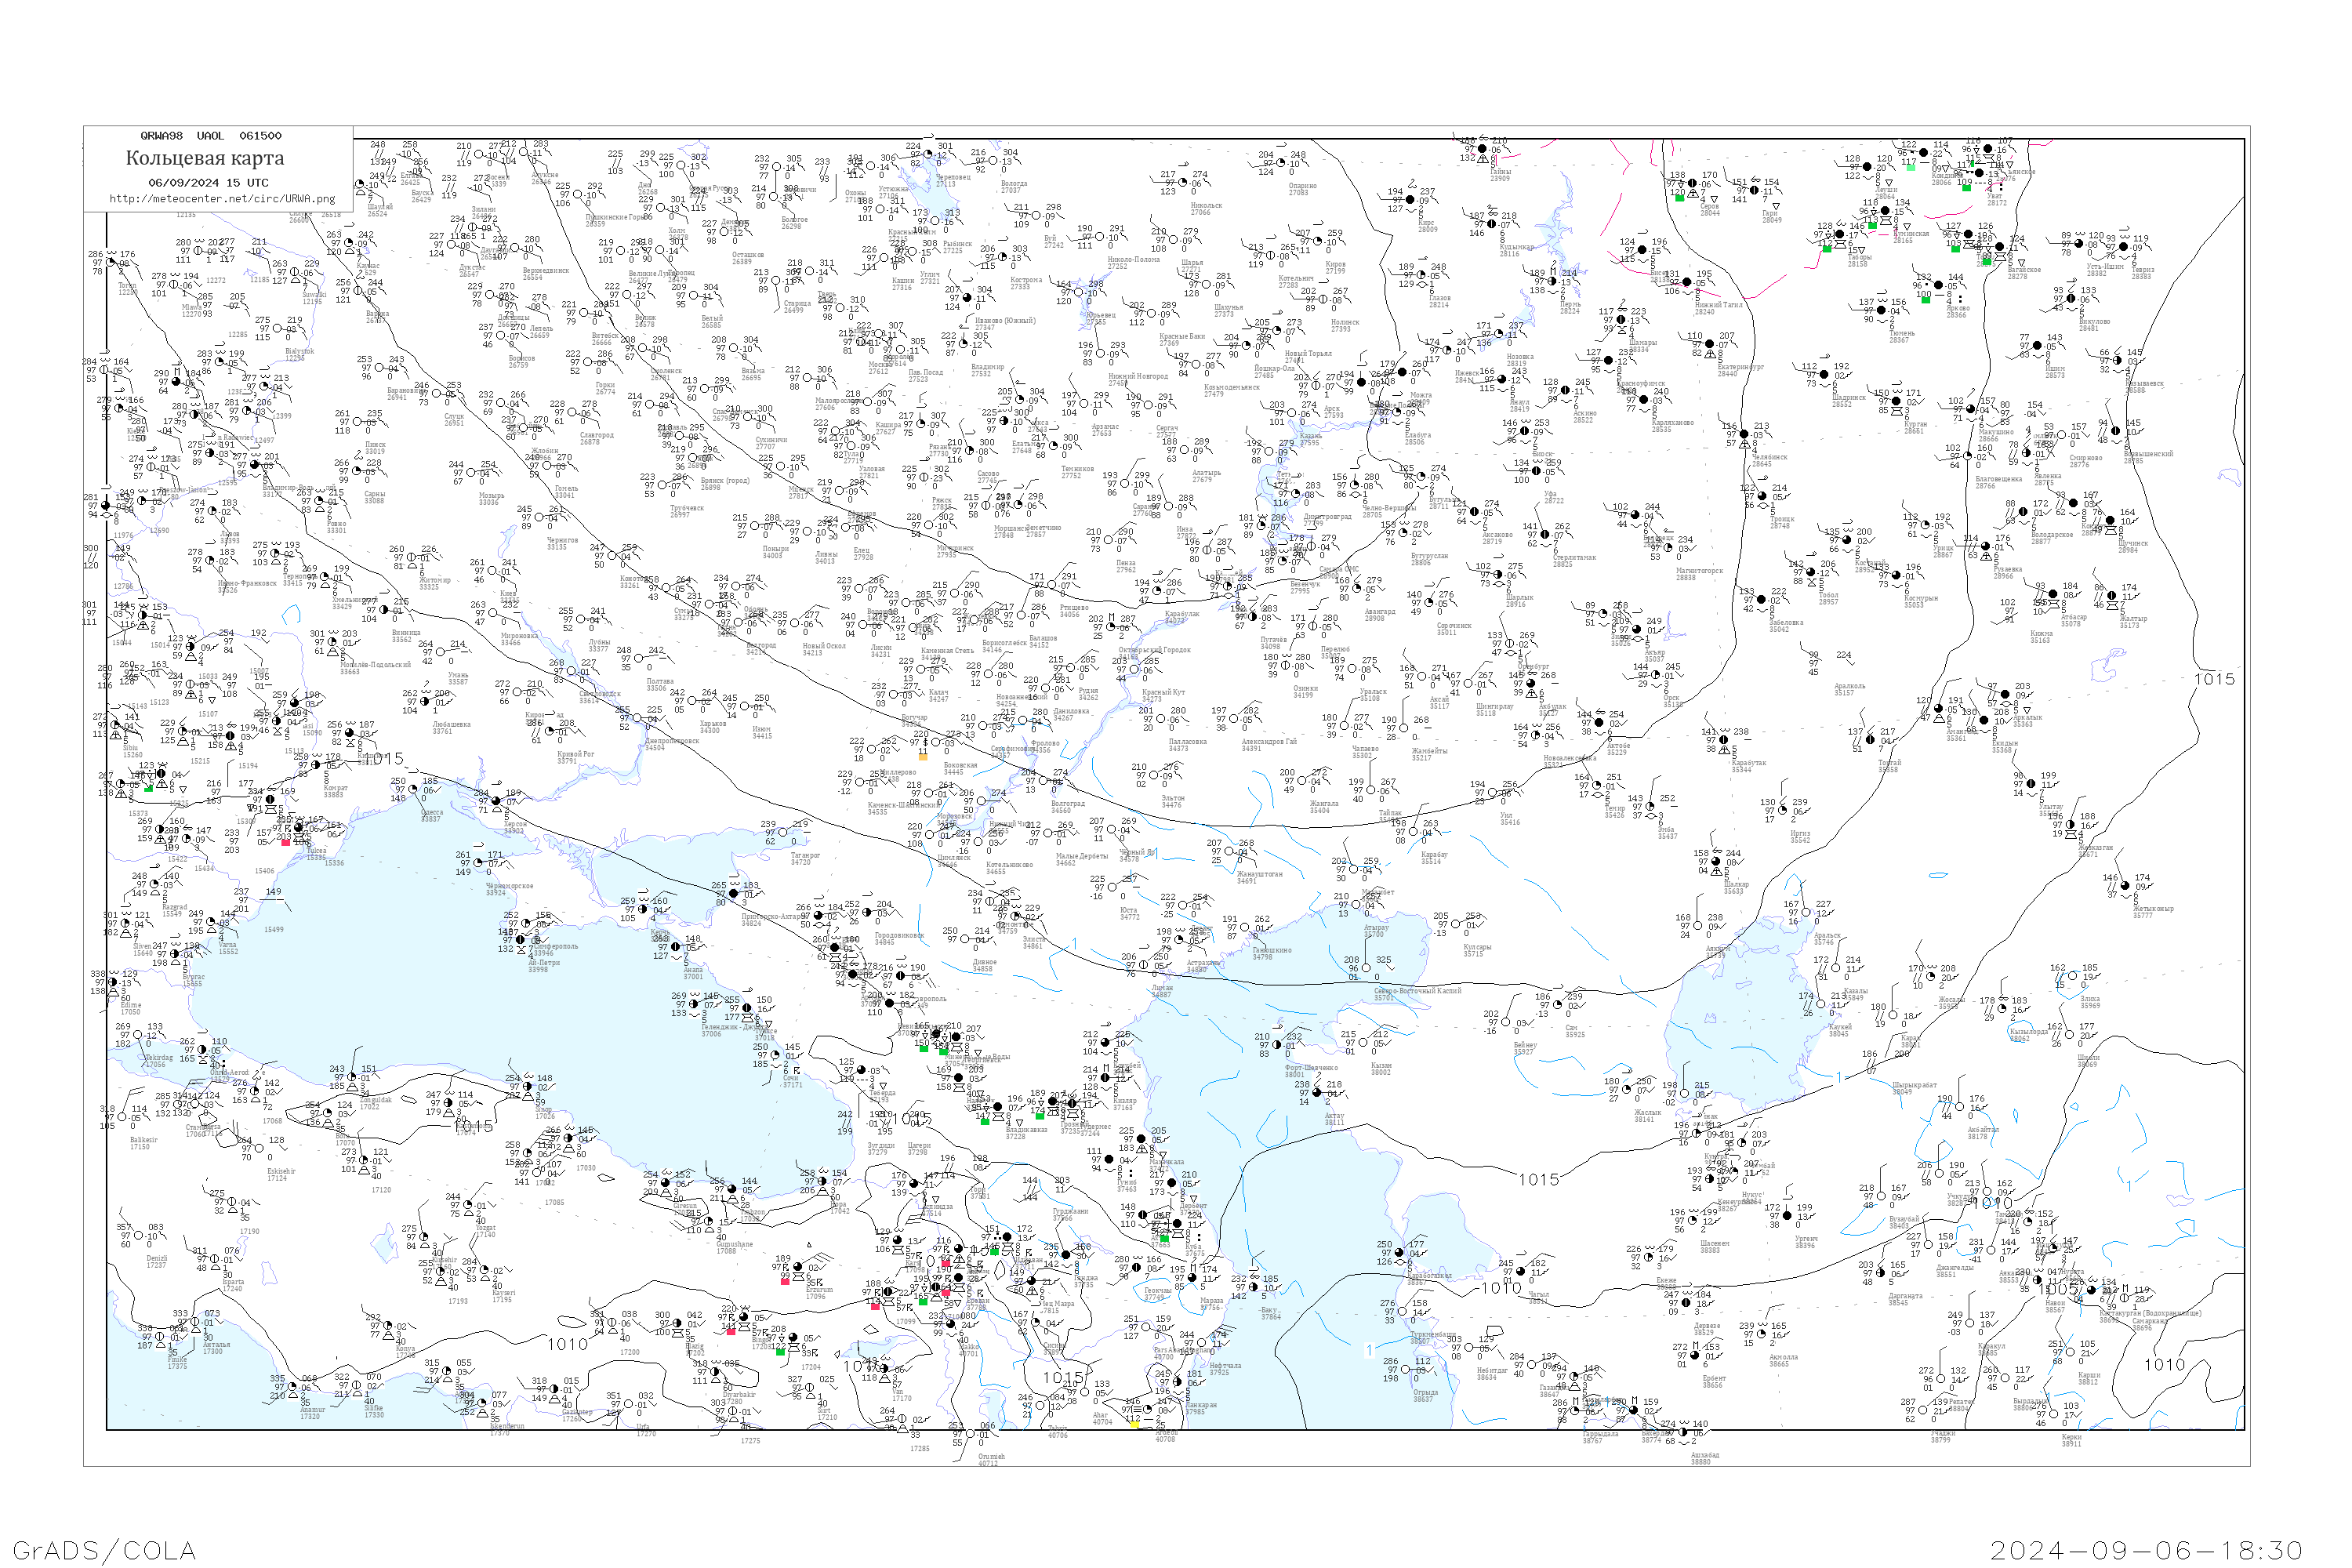This screenshot has width=2352, height=1568.
Task: Click the orange square marker near Боковская station
Action: point(922,757)
